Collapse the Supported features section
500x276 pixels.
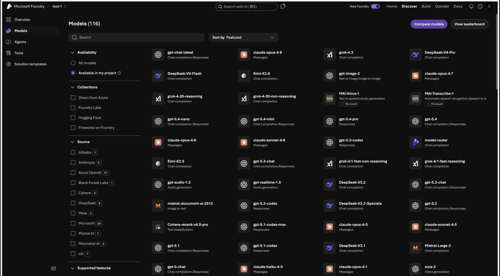click(72, 268)
